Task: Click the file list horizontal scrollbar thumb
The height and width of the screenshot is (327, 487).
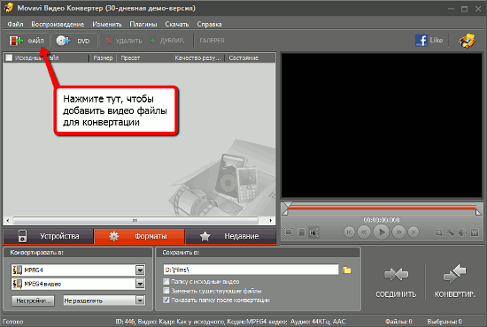Action: tap(135, 221)
